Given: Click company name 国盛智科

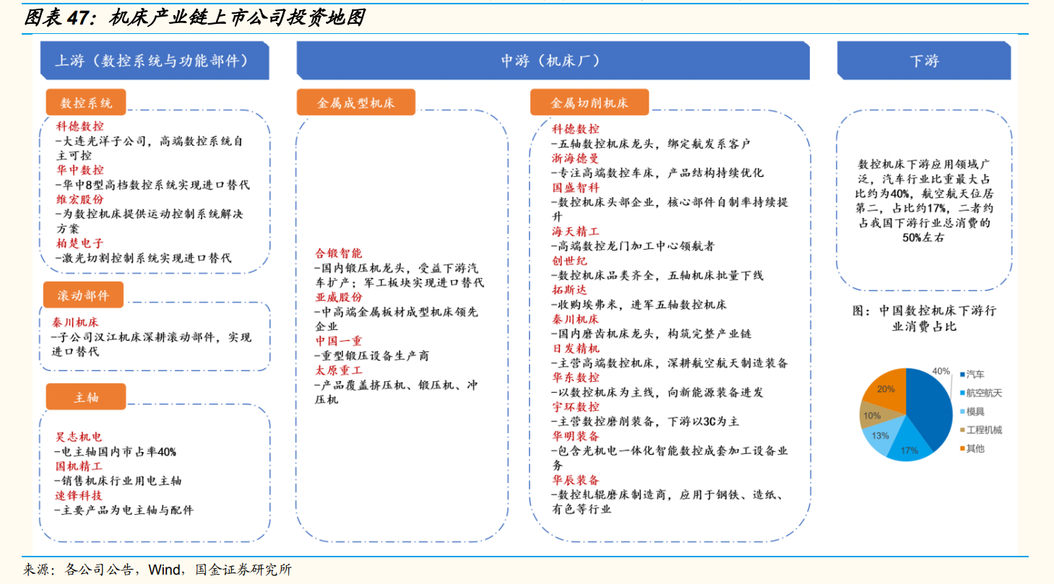Looking at the screenshot, I should coord(576,188).
